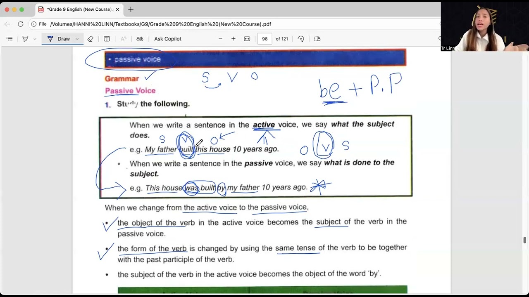Click the File info icon in address bar

(x=34, y=24)
